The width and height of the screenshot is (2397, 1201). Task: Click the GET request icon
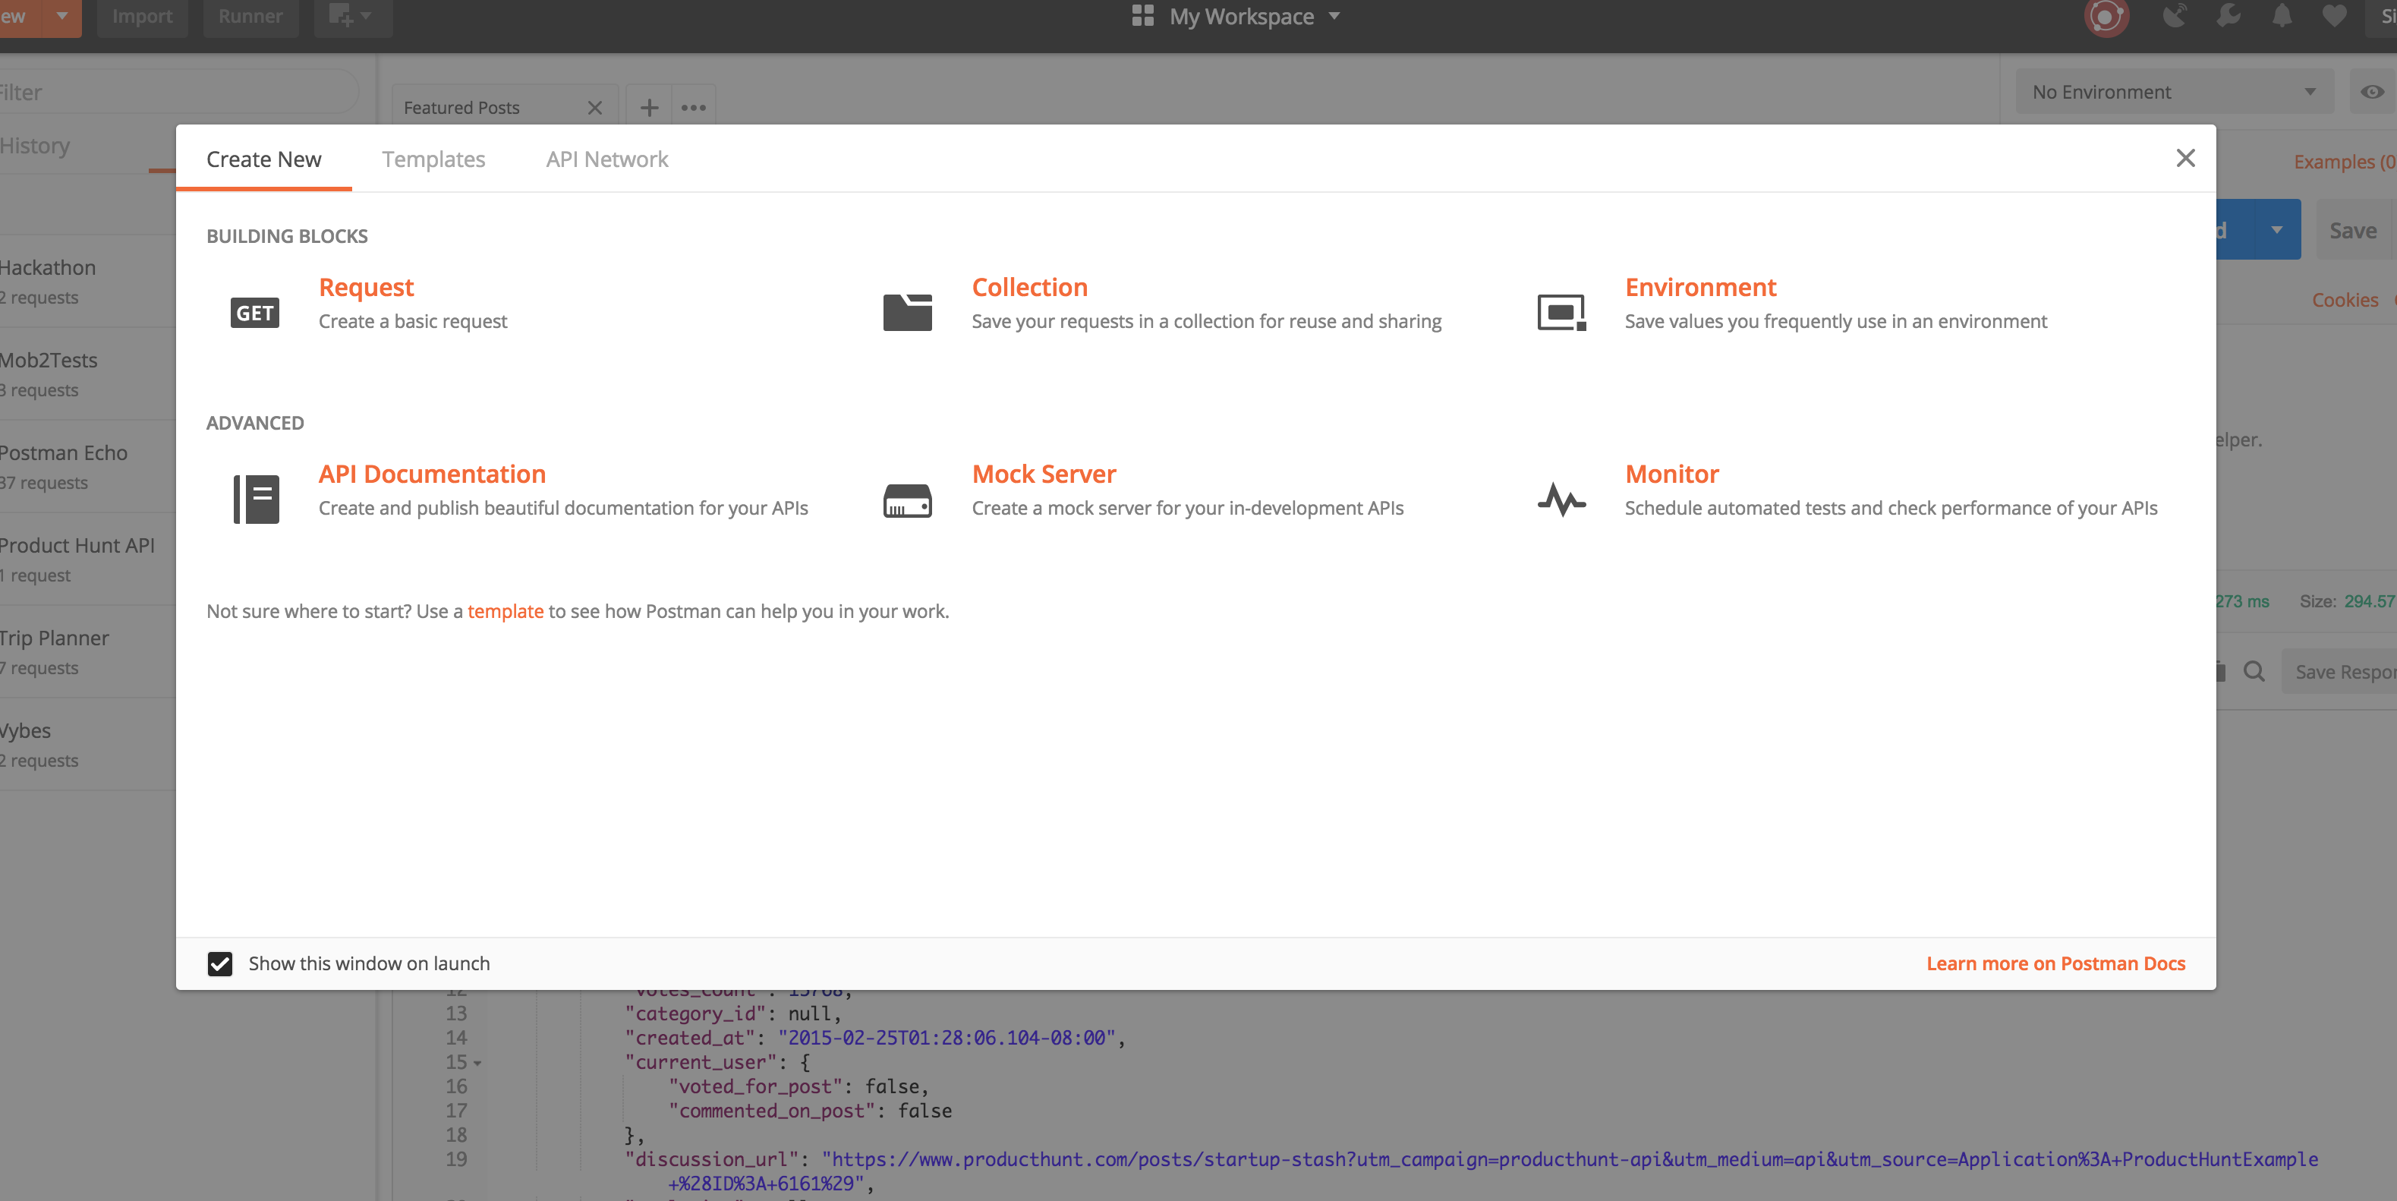point(254,312)
